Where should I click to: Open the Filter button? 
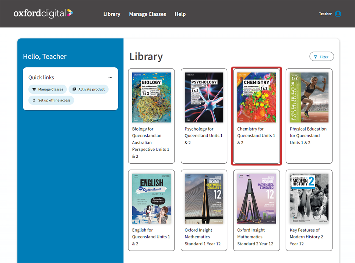(321, 57)
